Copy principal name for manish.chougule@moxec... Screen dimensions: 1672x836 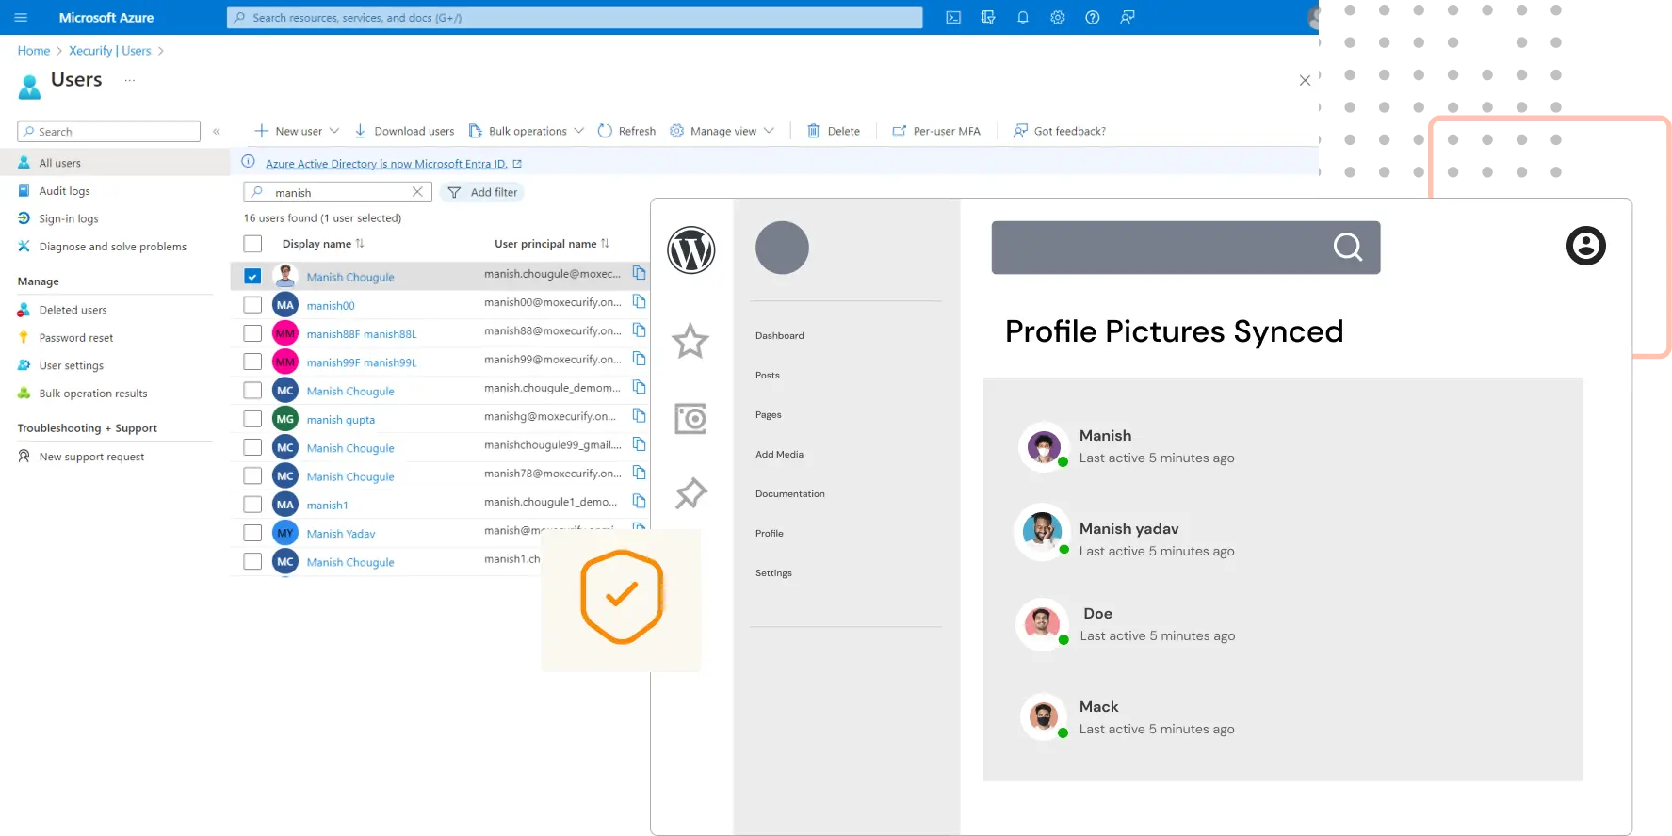click(x=640, y=273)
